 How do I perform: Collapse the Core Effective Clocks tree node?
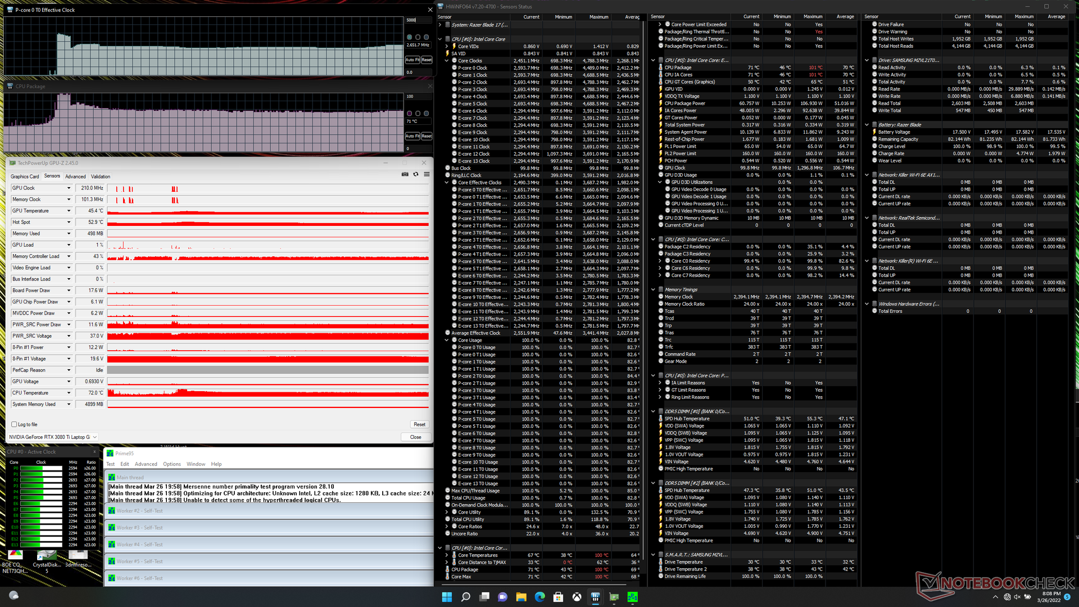point(447,183)
